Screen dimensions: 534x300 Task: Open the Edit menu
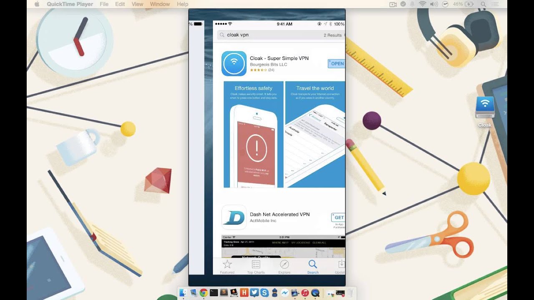120,4
